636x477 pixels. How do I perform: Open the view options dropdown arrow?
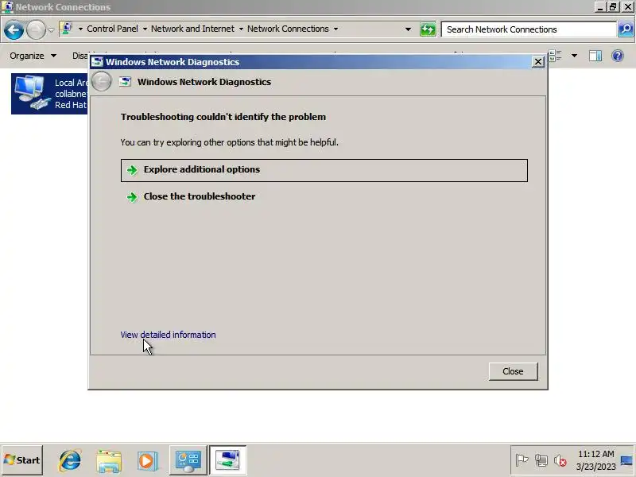(x=574, y=56)
